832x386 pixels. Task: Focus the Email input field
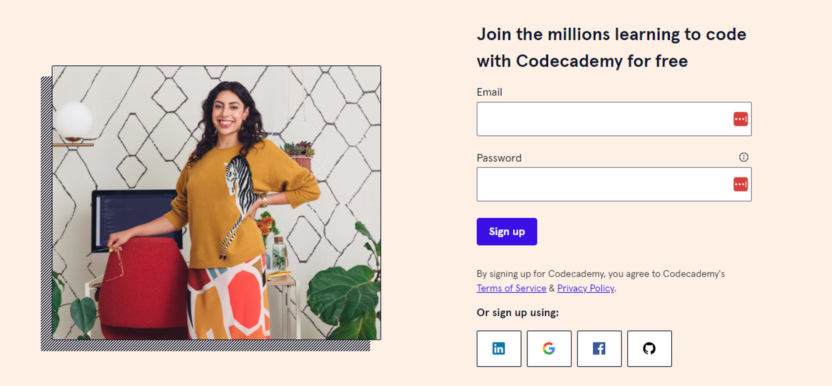coord(614,119)
